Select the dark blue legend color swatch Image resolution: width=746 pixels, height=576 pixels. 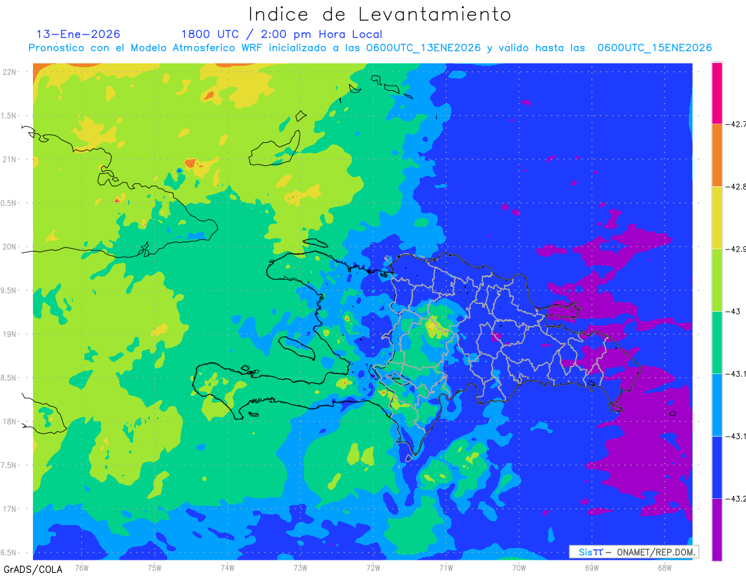point(717,467)
